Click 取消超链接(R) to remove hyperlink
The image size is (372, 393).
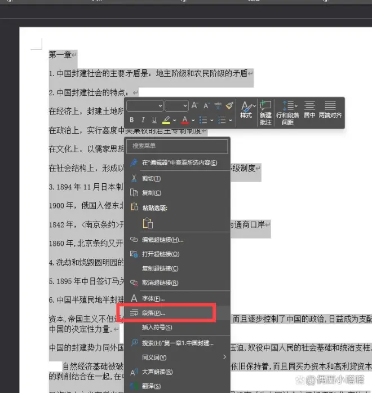160,282
